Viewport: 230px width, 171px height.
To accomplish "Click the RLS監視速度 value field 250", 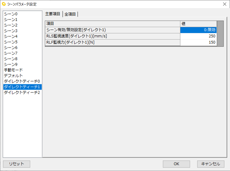I will pyautogui.click(x=198, y=36).
